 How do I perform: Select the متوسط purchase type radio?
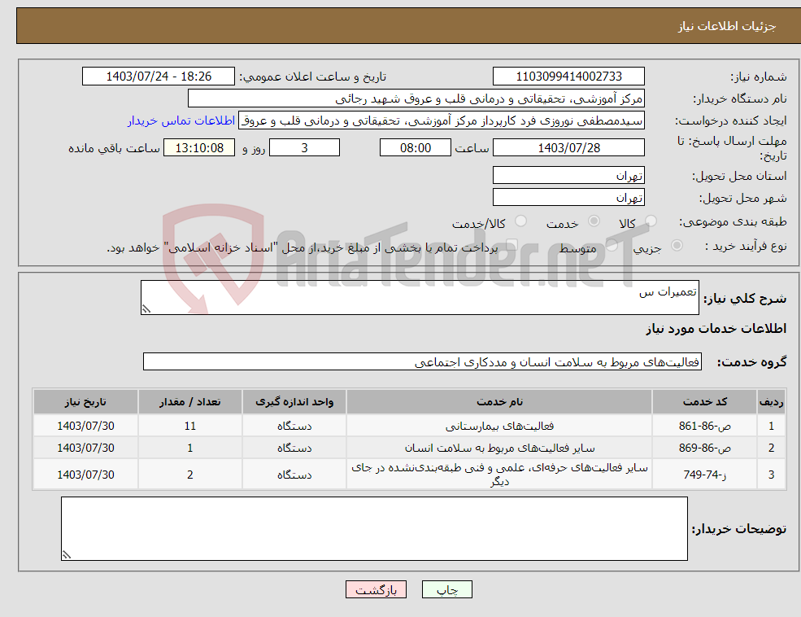612,245
